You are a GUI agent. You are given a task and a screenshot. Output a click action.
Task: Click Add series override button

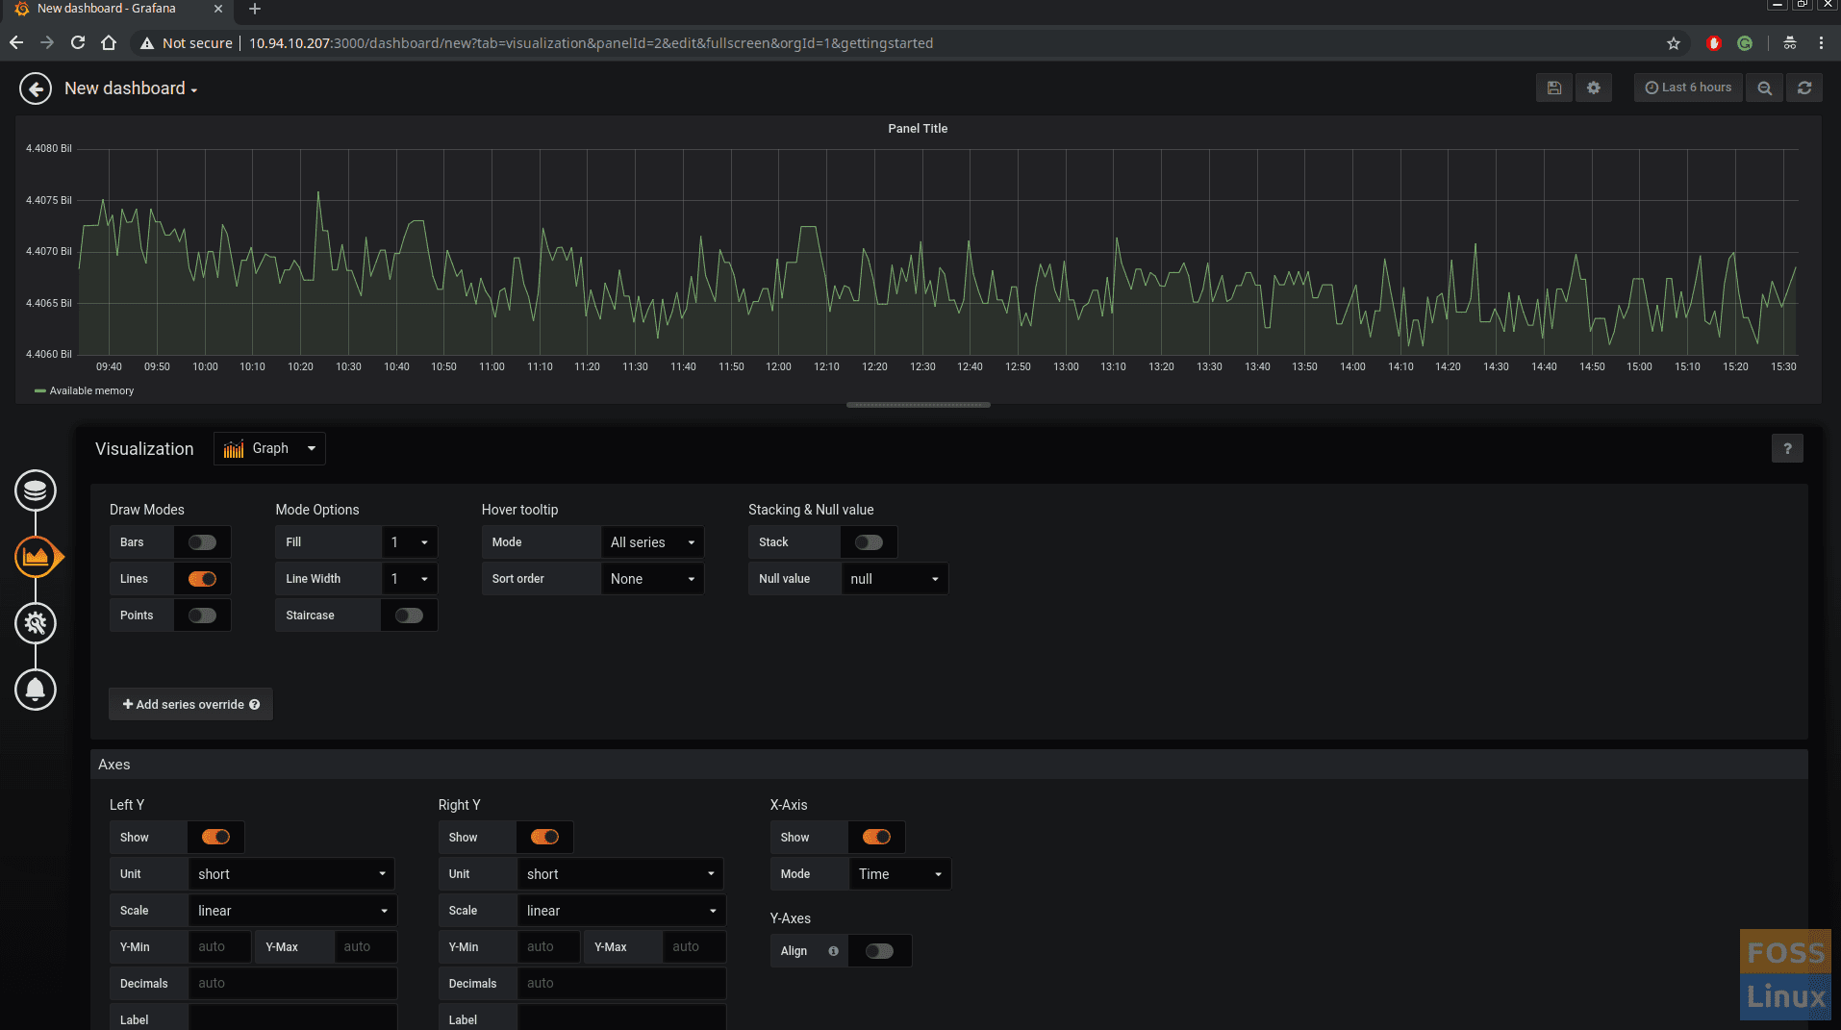point(190,704)
